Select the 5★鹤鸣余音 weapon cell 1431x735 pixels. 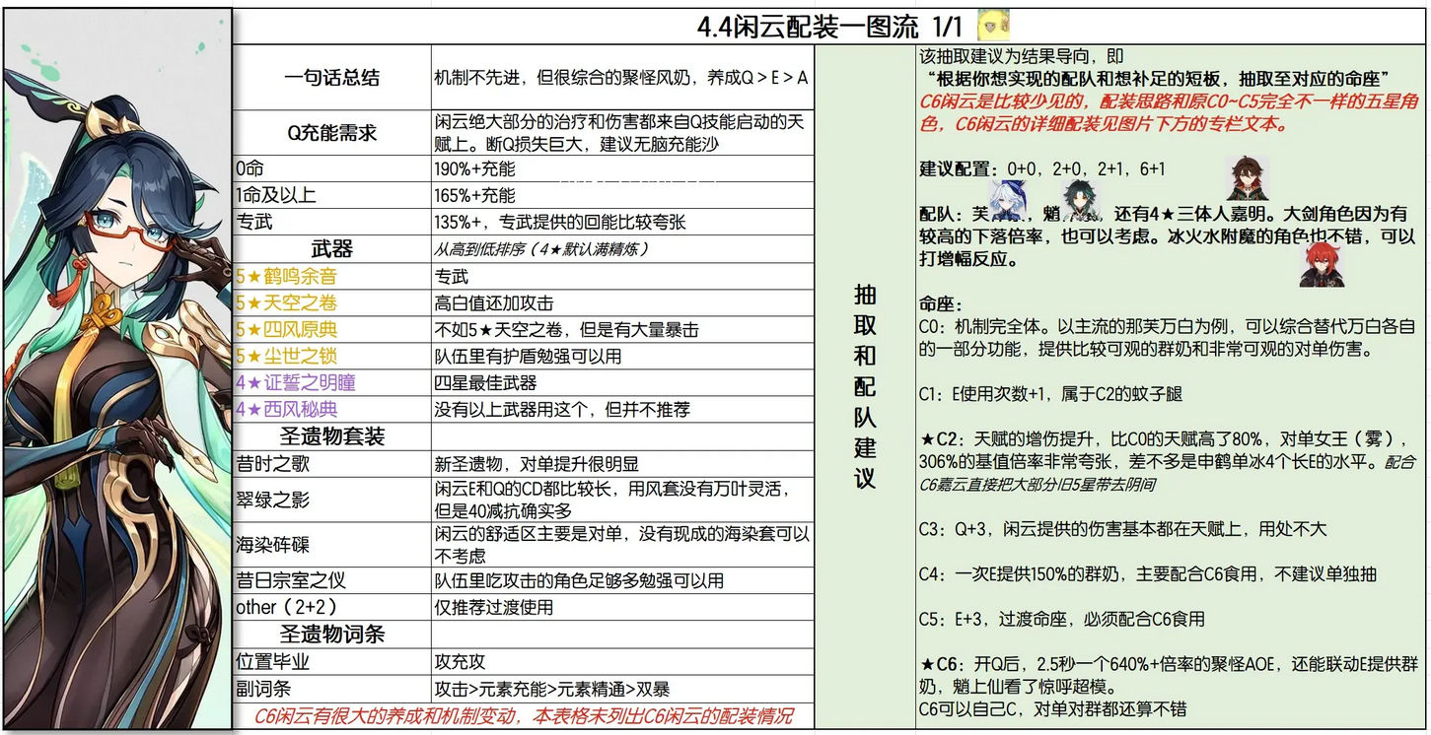point(331,276)
